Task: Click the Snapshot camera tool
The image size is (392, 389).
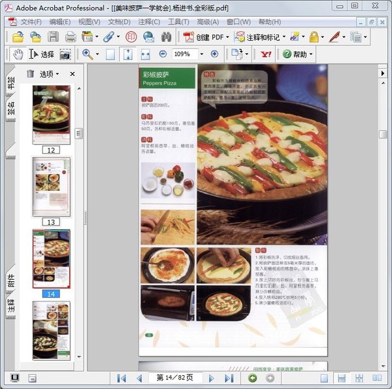Action: click(65, 54)
